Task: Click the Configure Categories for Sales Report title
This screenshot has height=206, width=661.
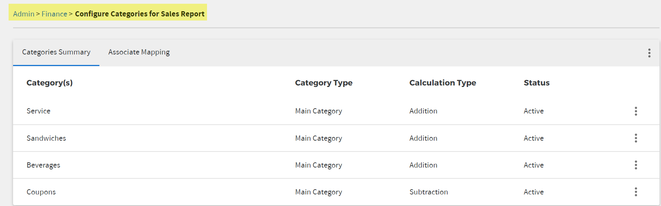Action: click(140, 14)
